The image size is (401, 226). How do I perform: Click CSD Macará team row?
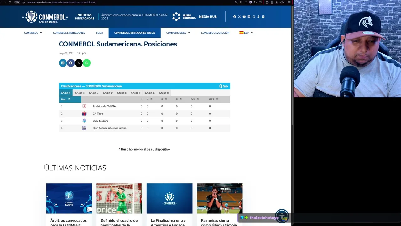144,121
